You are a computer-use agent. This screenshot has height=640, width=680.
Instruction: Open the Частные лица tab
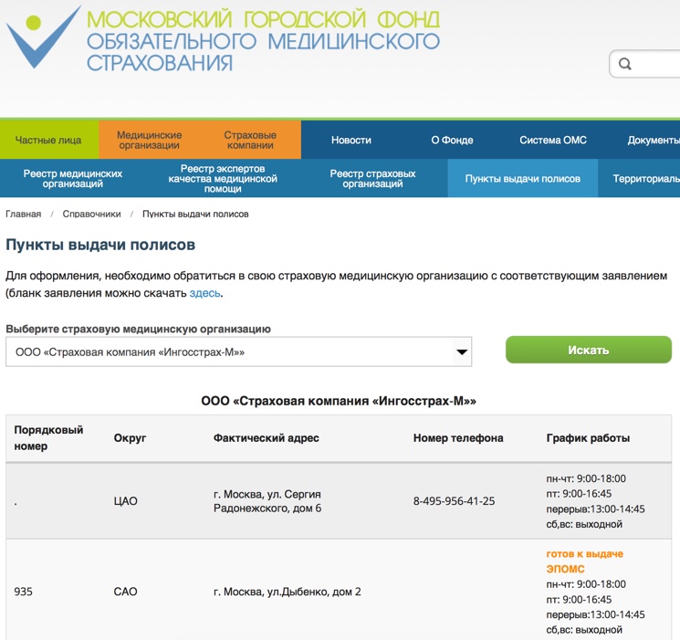click(x=49, y=140)
